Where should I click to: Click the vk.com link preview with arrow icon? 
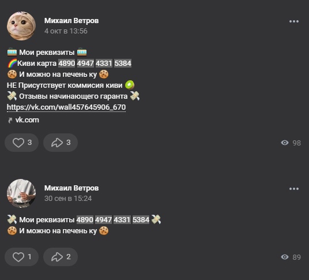tap(23, 120)
